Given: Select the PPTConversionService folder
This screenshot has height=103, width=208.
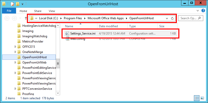Looking at the screenshot, I should (37, 89).
